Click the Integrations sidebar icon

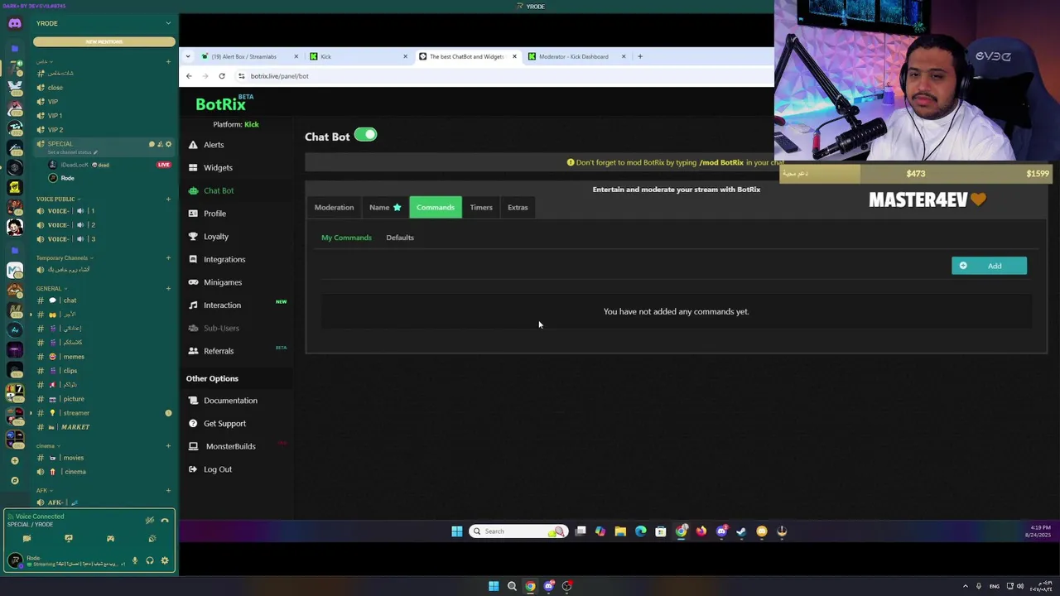click(193, 259)
